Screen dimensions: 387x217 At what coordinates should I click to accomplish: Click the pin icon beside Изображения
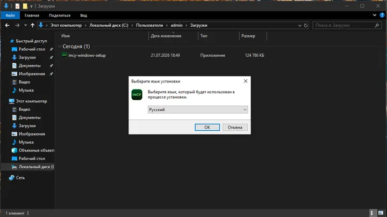pos(52,74)
